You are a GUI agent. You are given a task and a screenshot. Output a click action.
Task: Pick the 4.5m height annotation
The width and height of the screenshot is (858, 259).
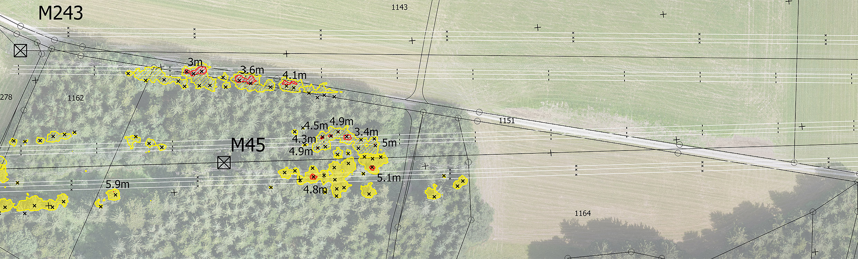(x=316, y=126)
